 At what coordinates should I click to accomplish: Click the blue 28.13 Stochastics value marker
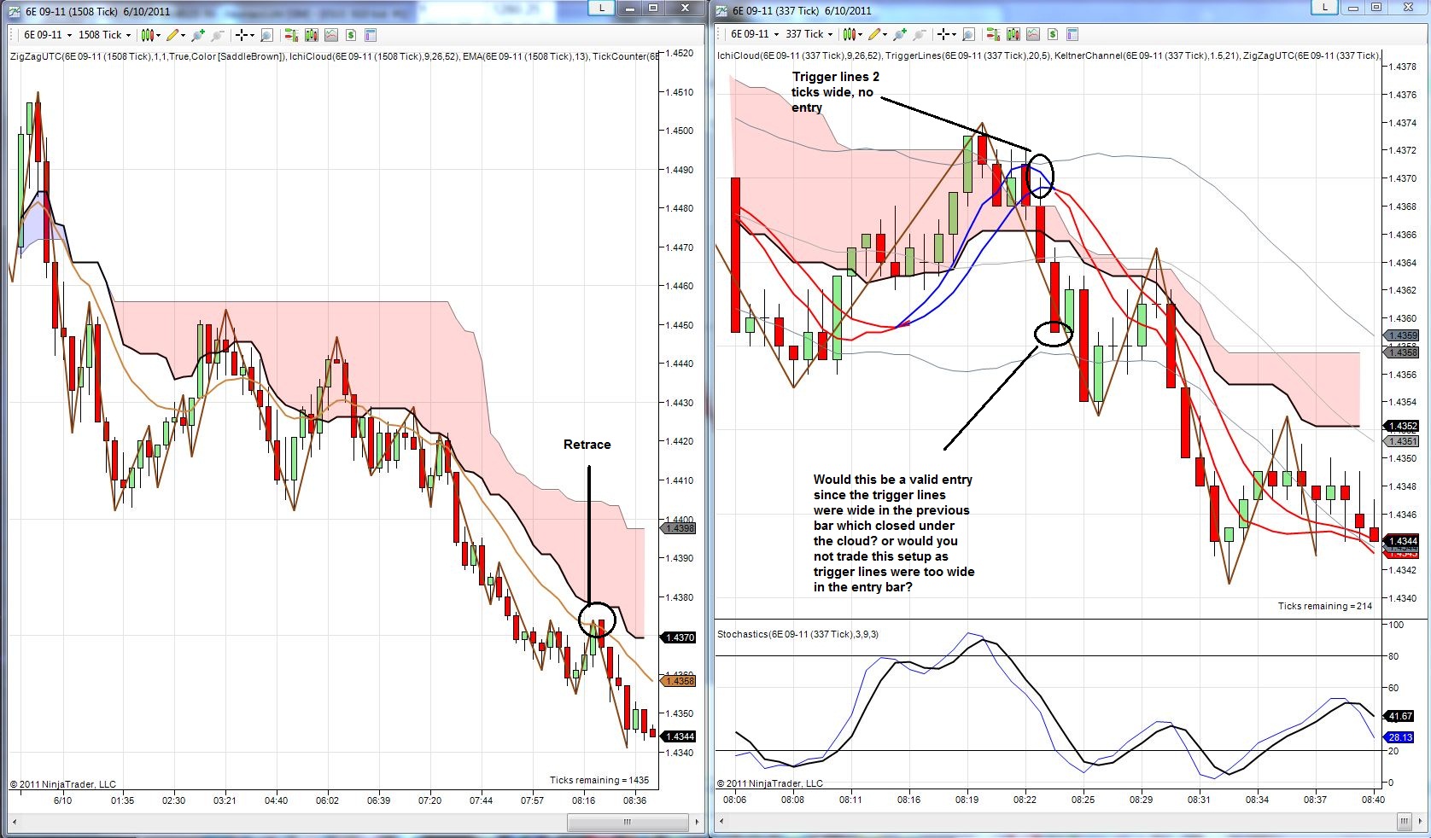[1400, 737]
